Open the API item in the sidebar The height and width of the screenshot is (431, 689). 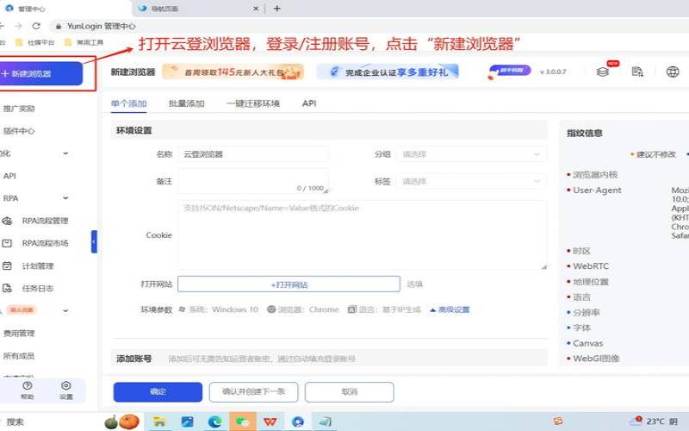9,176
